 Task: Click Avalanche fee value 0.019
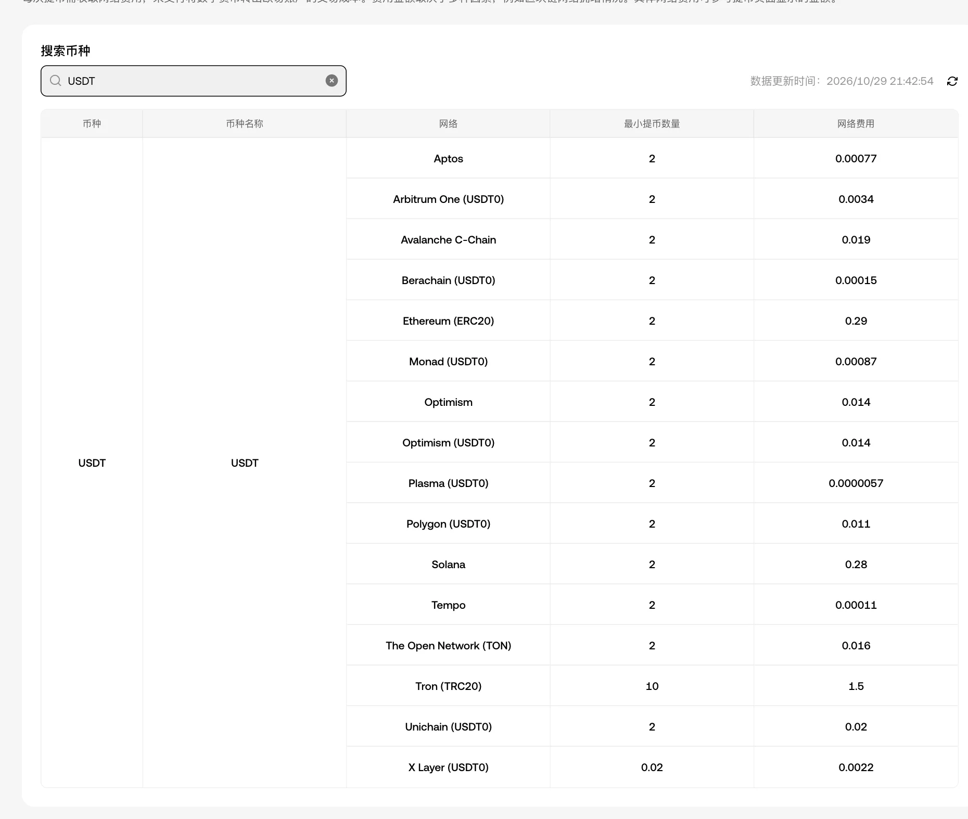click(856, 240)
